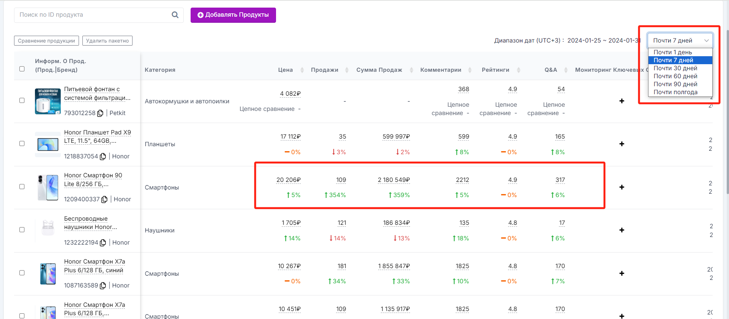Viewport: 729px width, 319px height.
Task: Click Honor X7a Plus blue phone thumbnail
Action: point(48,273)
